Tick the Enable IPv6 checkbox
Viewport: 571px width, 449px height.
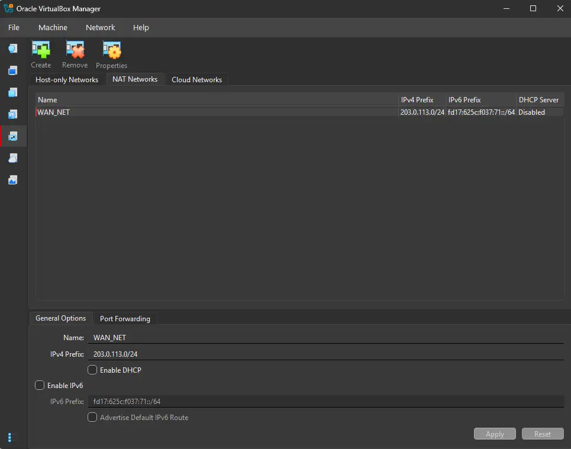coord(40,385)
